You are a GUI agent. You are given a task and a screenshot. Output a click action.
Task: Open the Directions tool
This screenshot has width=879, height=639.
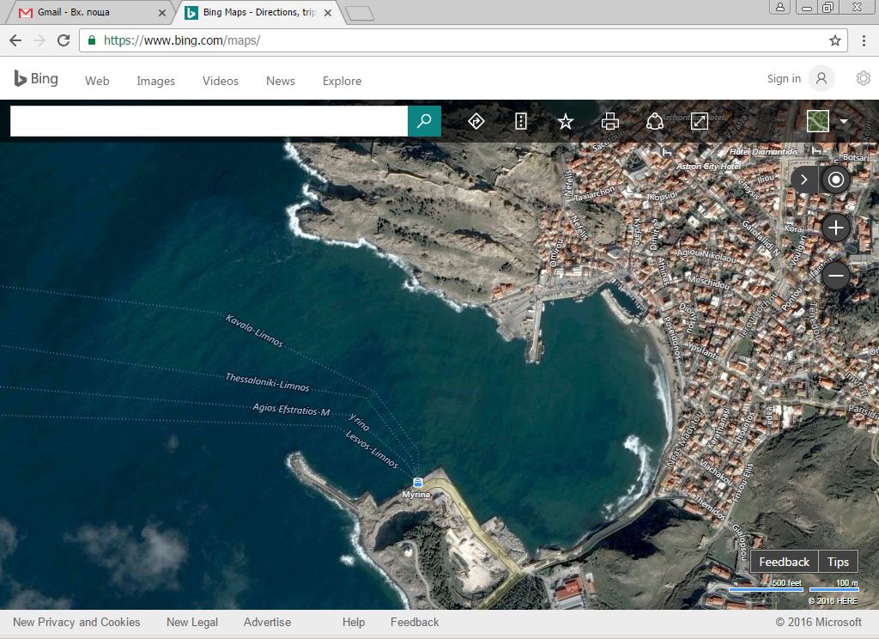pos(476,121)
